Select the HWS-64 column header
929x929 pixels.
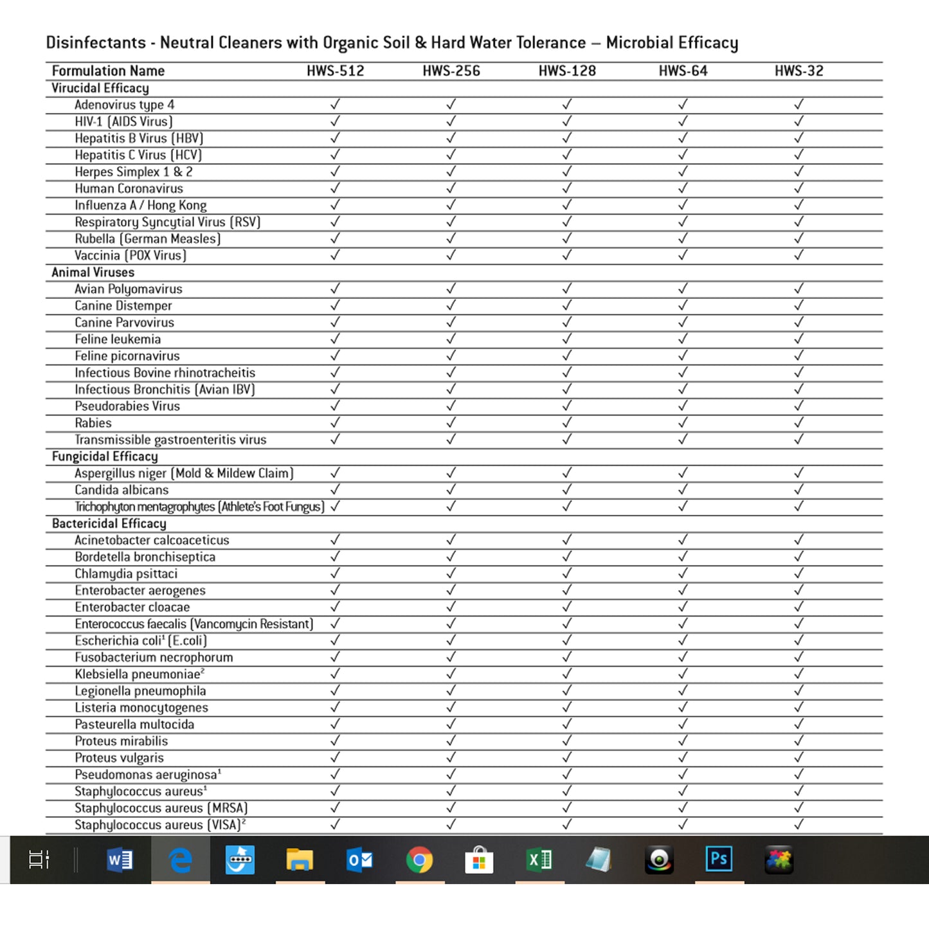683,71
